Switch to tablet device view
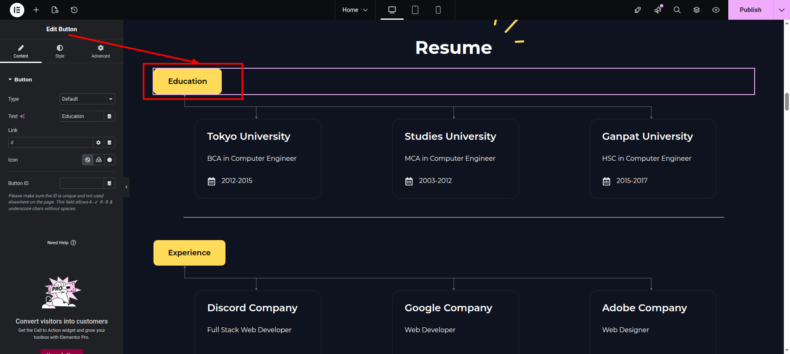The image size is (790, 354). [415, 10]
